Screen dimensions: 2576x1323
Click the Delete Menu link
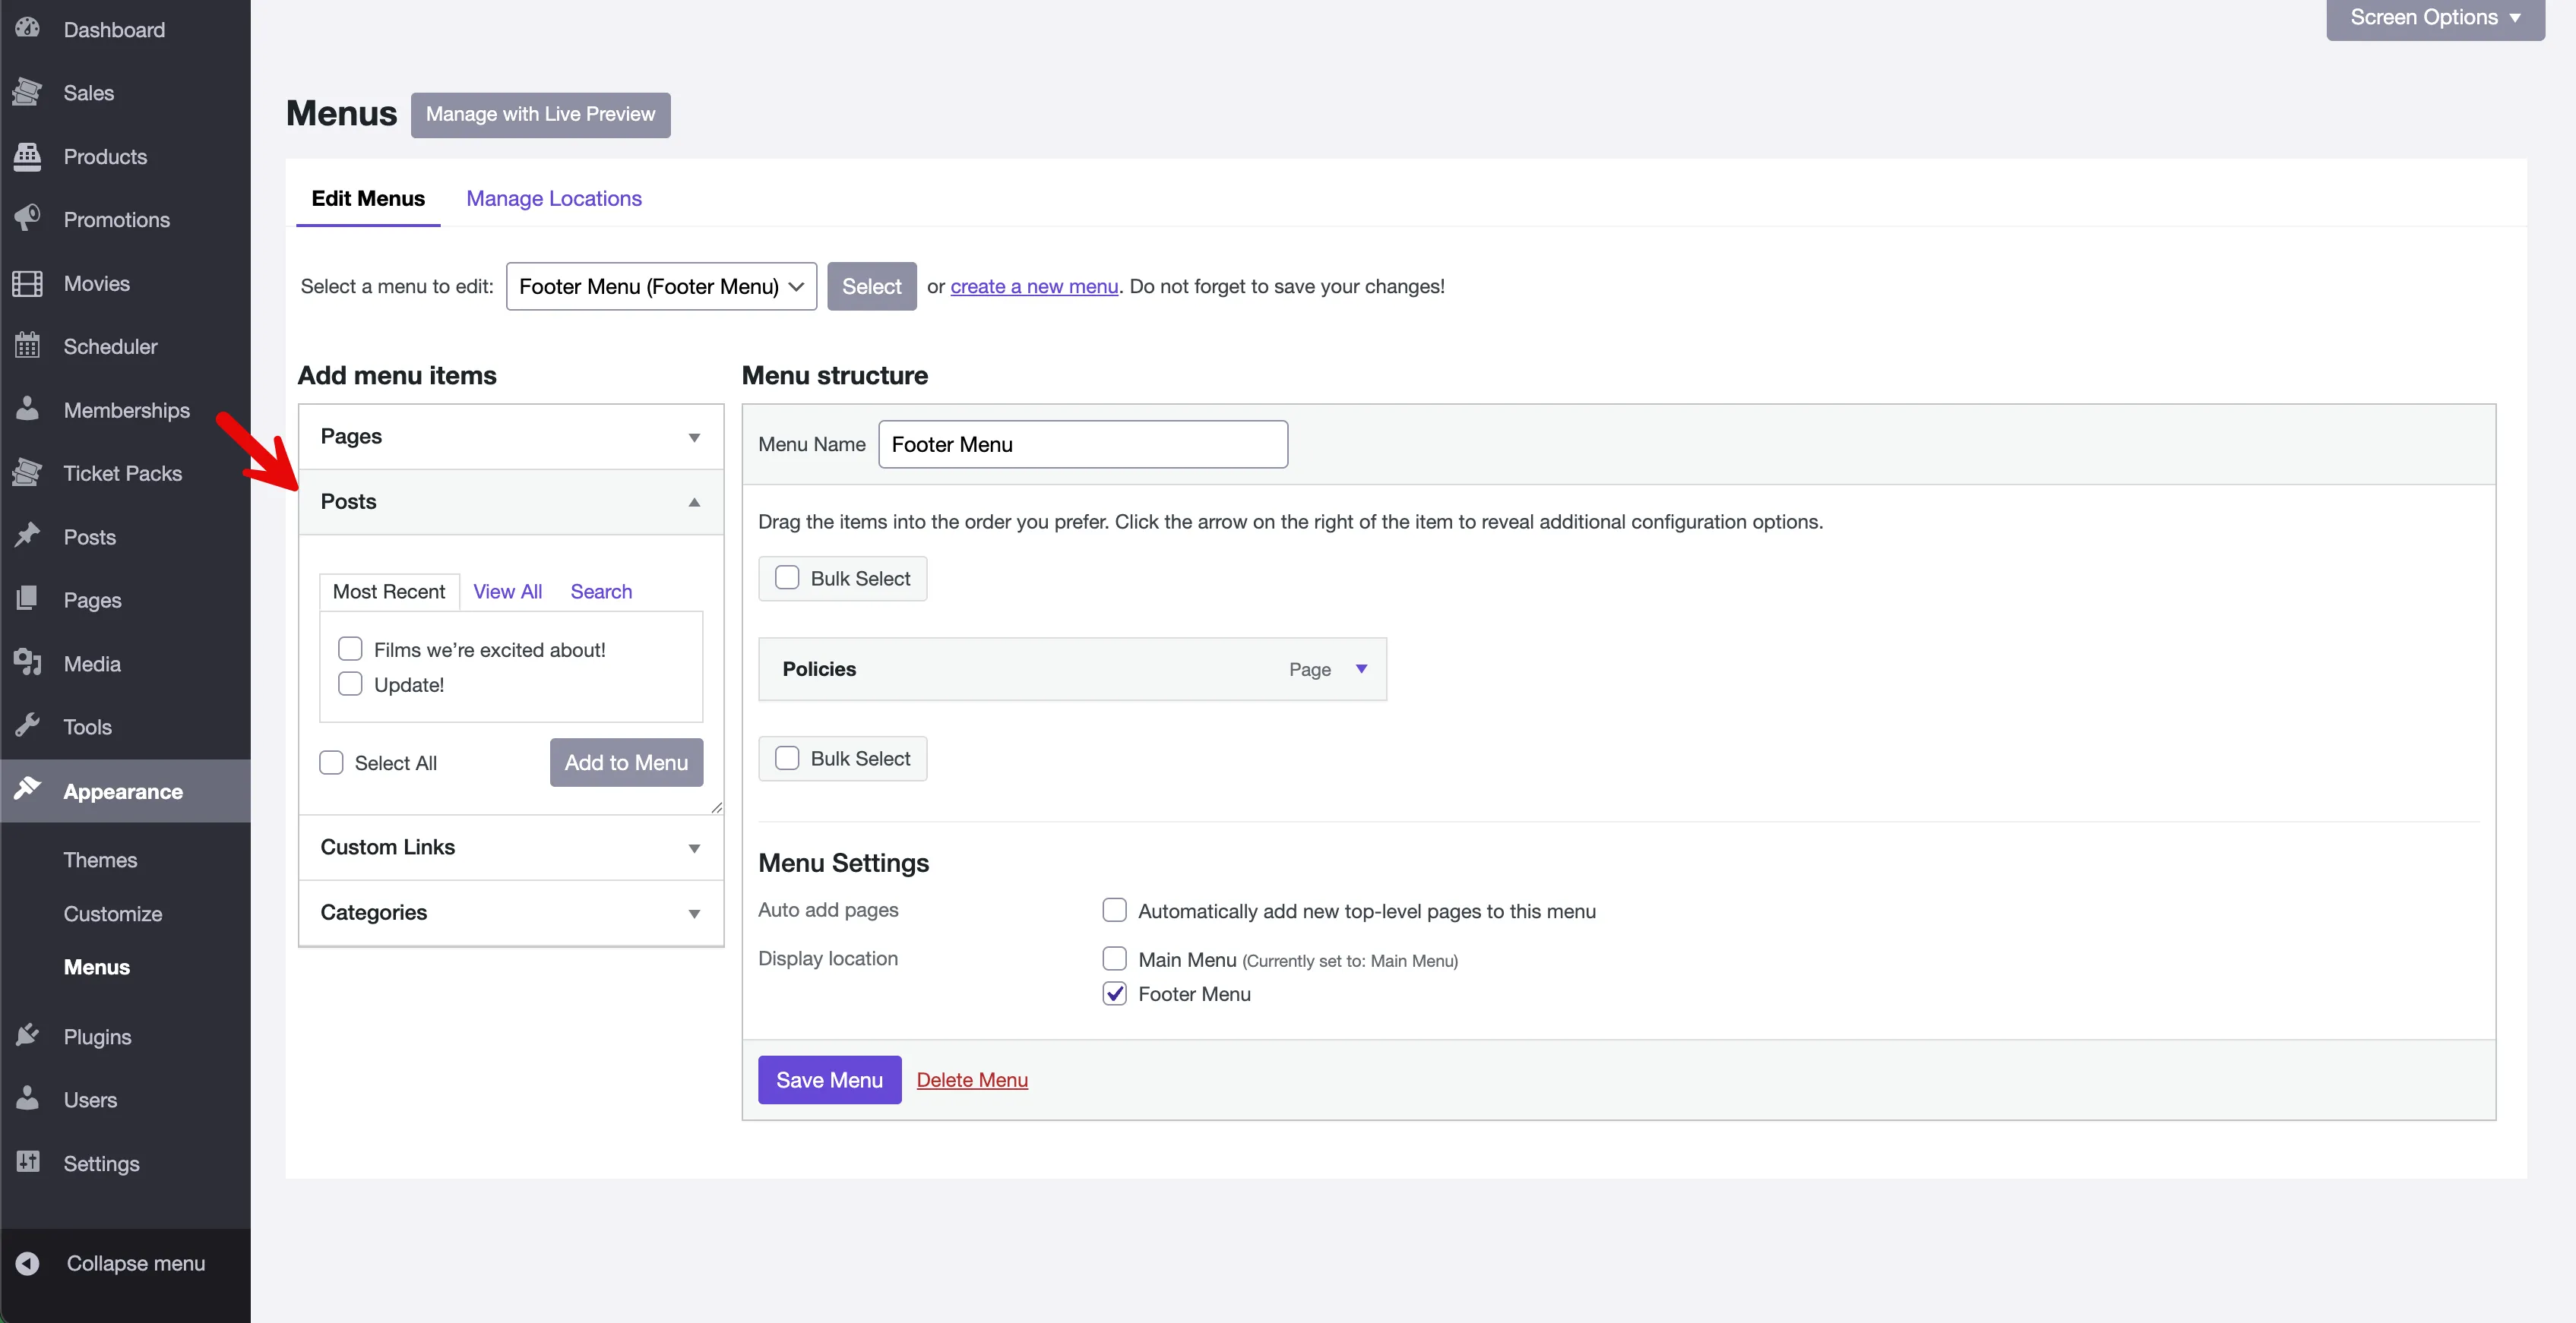972,1080
